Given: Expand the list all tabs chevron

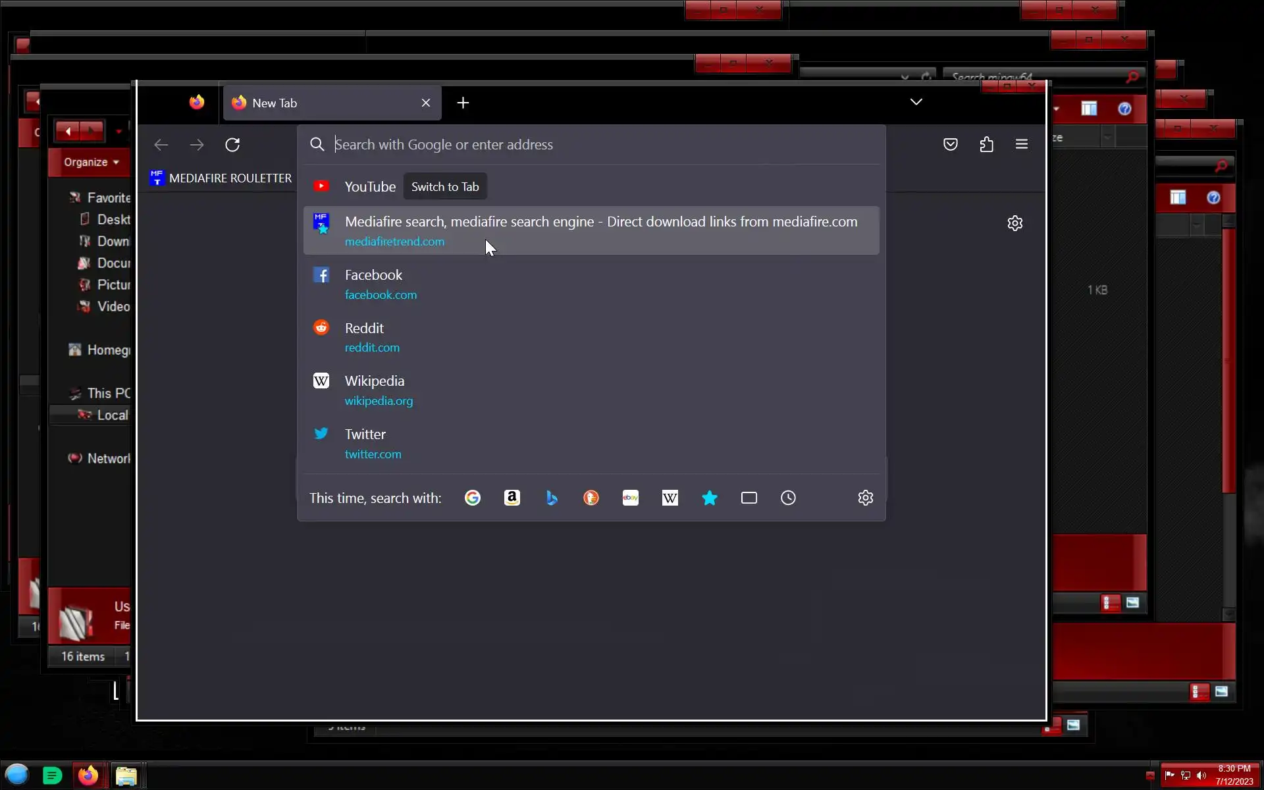Looking at the screenshot, I should pyautogui.click(x=916, y=102).
